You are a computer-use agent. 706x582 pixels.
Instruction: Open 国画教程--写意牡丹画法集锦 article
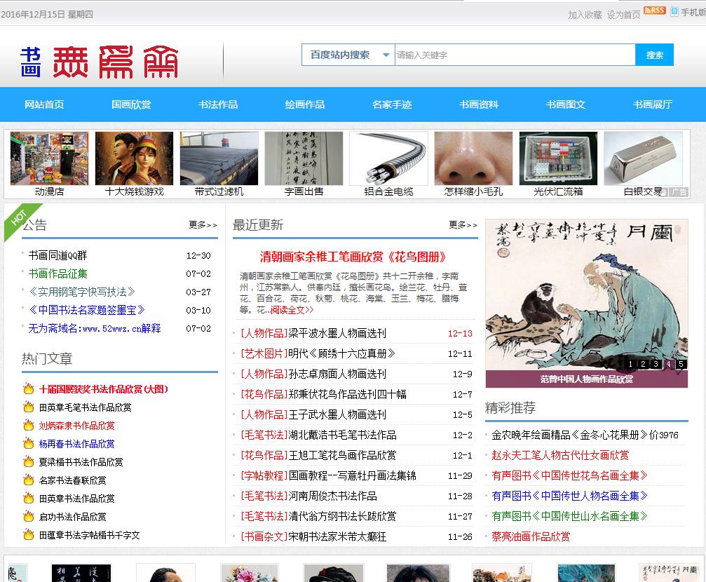click(352, 475)
